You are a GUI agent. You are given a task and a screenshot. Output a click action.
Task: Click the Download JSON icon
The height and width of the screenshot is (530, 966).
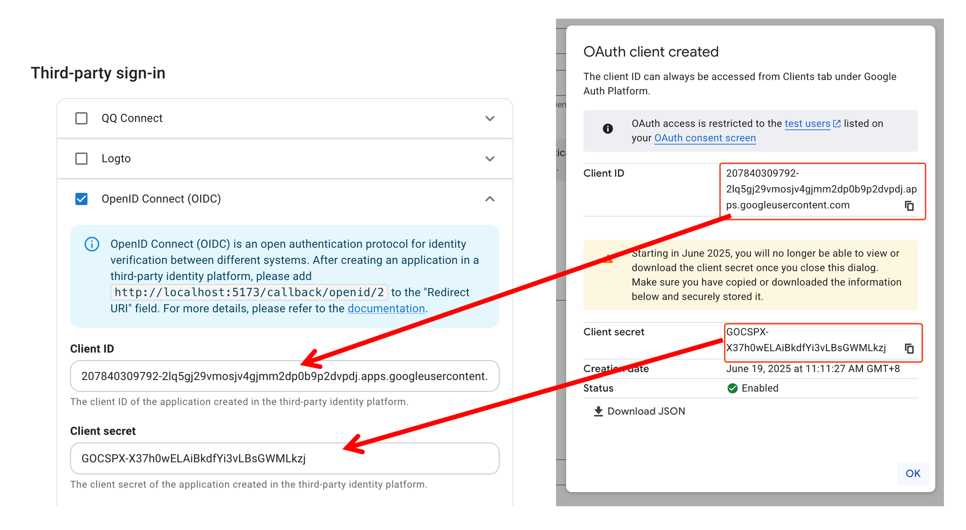599,411
